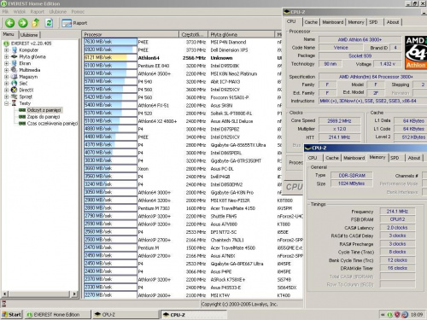427x320 pixels.
Task: Select the Komputer icon in tree
Action: pyautogui.click(x=15, y=50)
